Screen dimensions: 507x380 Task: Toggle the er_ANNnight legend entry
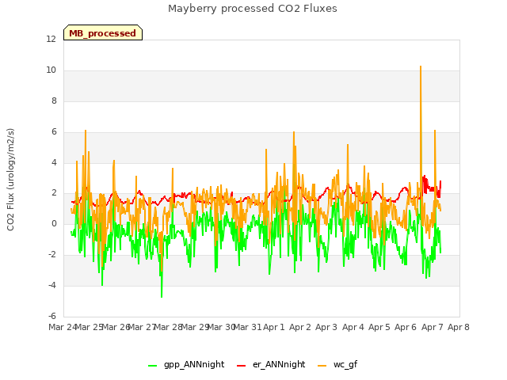point(271,365)
